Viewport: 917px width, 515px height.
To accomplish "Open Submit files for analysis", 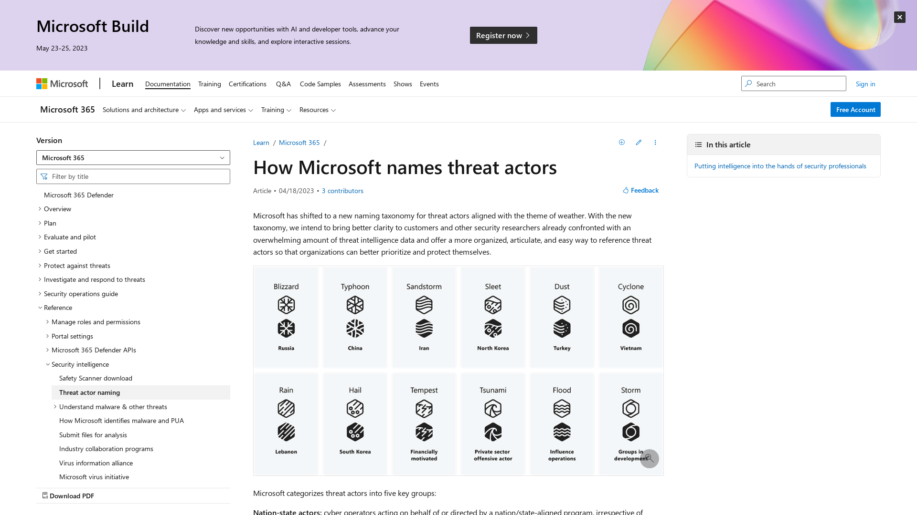I will click(93, 435).
